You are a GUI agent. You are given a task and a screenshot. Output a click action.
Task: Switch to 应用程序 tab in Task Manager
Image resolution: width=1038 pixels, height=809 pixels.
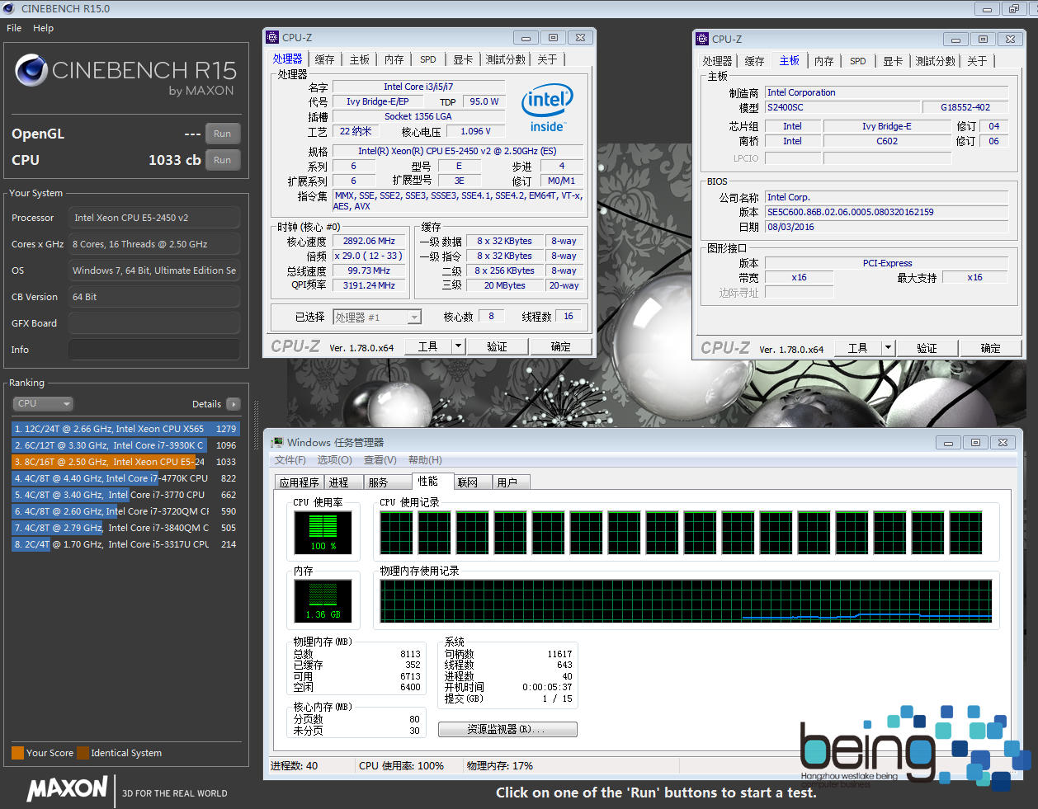pyautogui.click(x=300, y=482)
